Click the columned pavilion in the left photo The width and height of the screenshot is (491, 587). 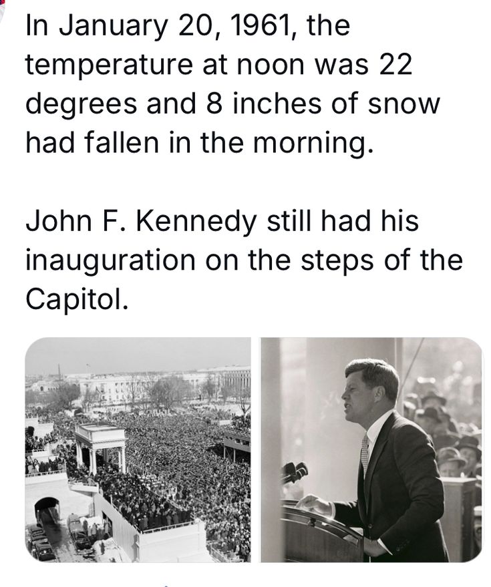pos(100,444)
